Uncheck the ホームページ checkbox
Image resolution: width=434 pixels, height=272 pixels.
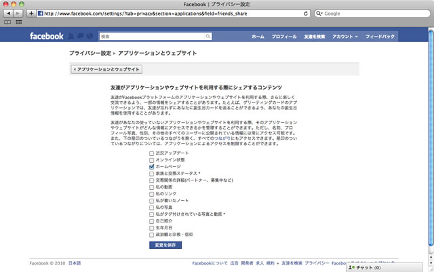(x=151, y=167)
